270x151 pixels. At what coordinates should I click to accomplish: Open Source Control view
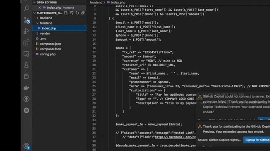click(x=27, y=20)
